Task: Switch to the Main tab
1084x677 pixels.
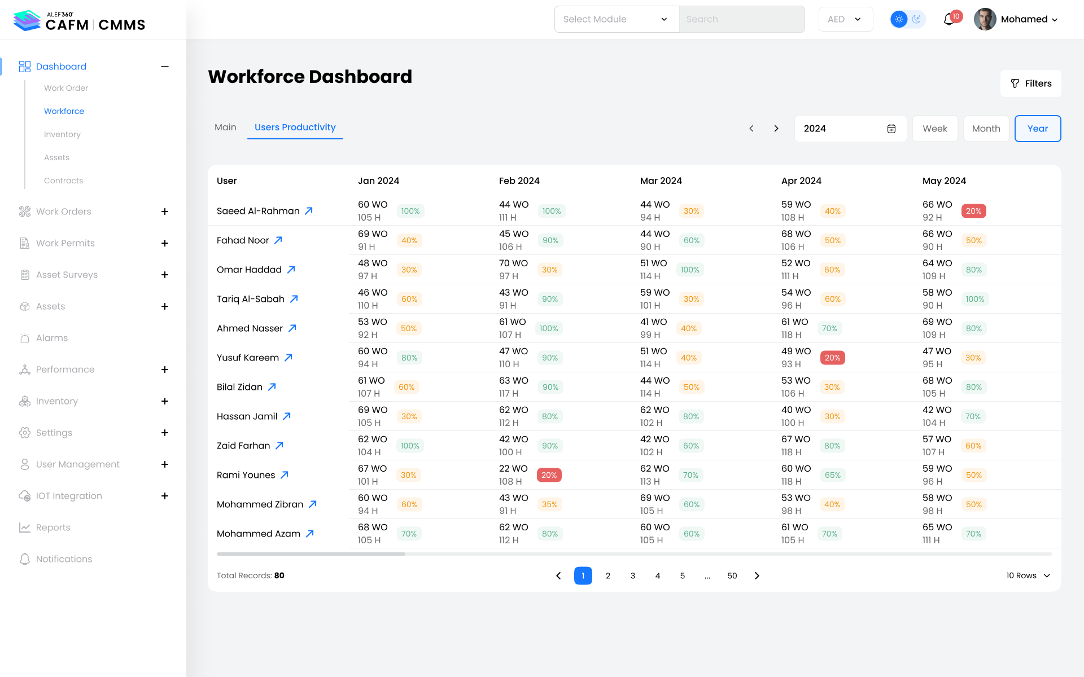Action: (225, 128)
